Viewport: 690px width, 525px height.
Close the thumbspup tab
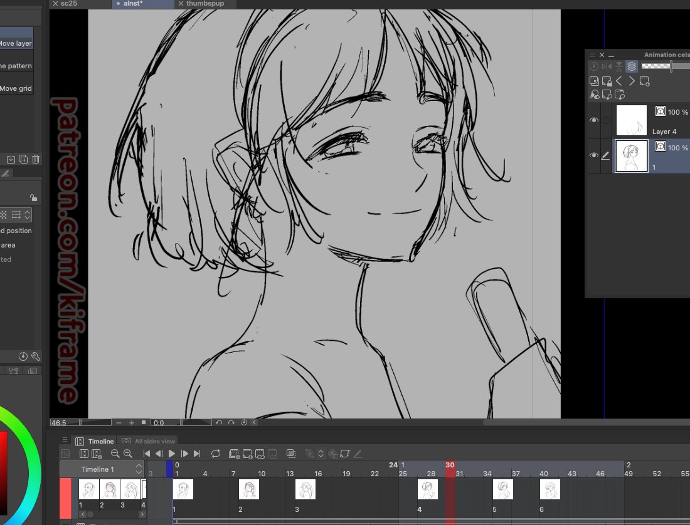coord(181,4)
